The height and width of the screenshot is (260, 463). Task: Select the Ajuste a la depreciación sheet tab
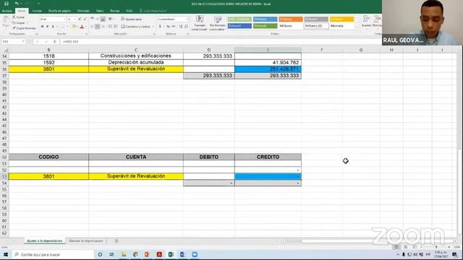click(45, 240)
